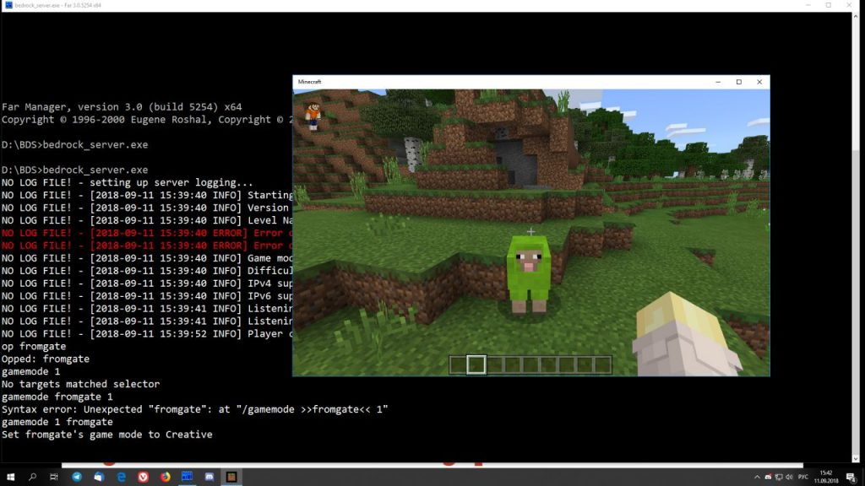Click the 'Copyright © 1996-2000 Eugene Roshal' line
The height and width of the screenshot is (486, 865).
147,120
